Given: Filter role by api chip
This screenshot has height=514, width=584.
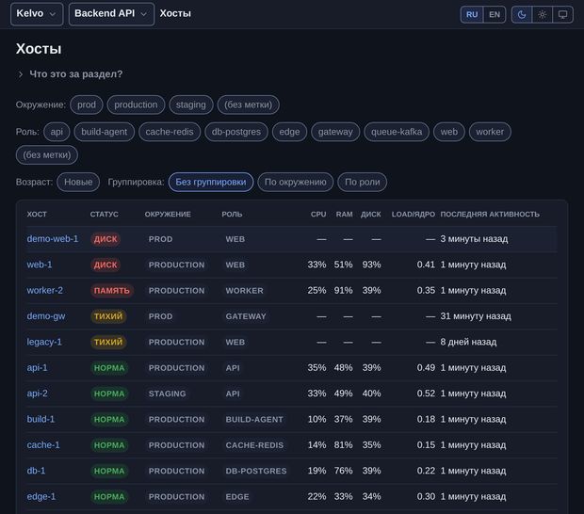Looking at the screenshot, I should click(x=57, y=132).
